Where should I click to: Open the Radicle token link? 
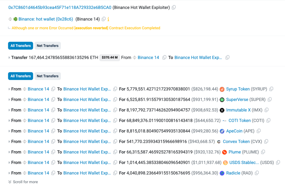(x=233, y=173)
